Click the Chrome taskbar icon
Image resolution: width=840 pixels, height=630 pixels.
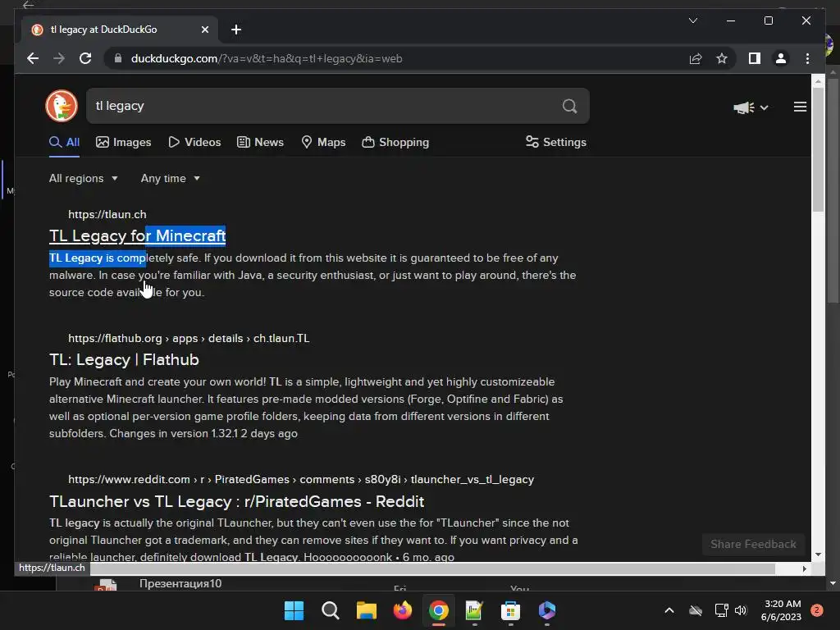438,610
